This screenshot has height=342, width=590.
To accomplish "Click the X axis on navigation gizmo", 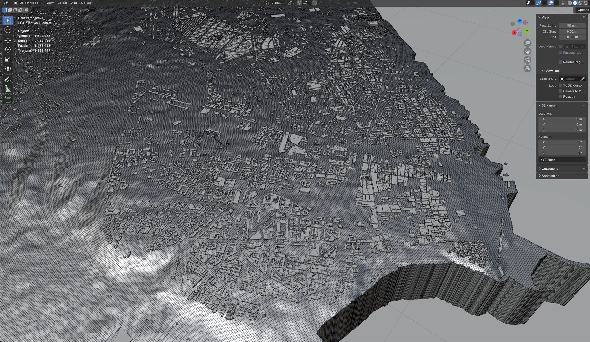I will point(514,33).
